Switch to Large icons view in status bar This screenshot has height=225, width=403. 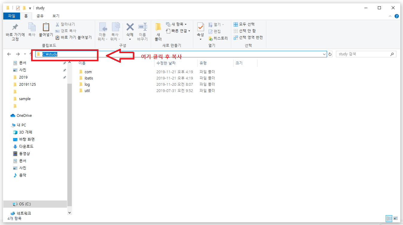pyautogui.click(x=396, y=218)
